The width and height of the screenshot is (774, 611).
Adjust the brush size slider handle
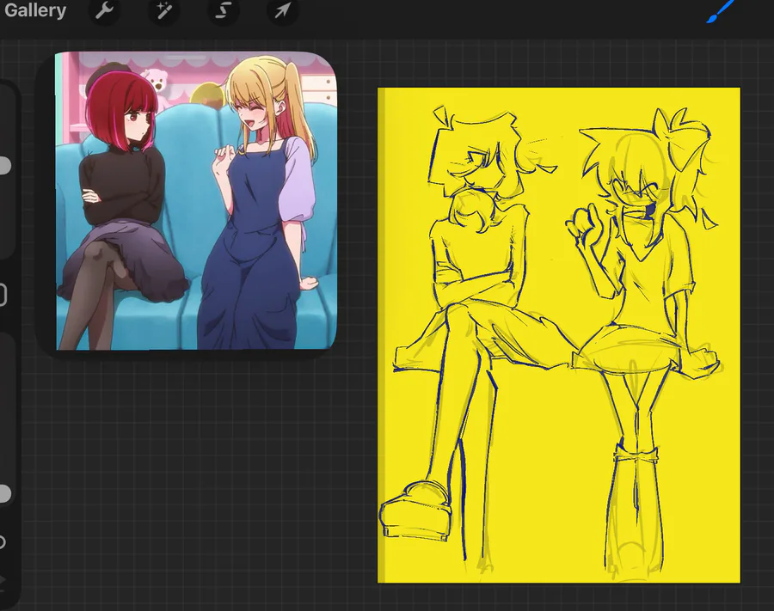click(4, 166)
